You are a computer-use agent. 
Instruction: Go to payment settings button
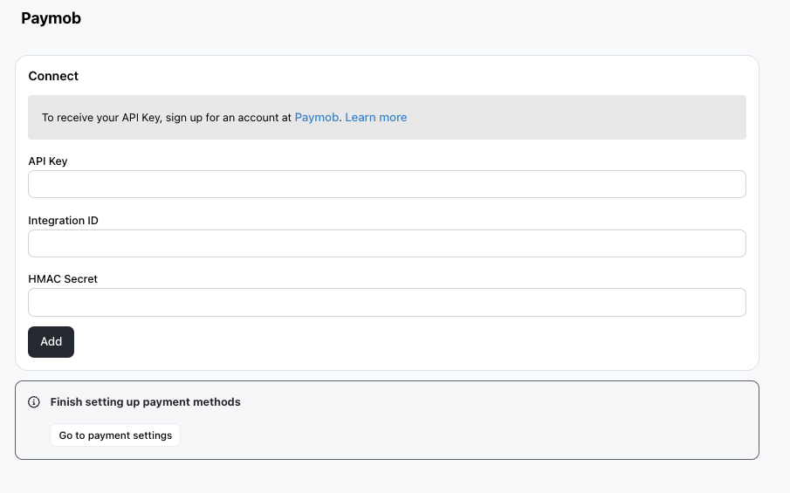pyautogui.click(x=115, y=435)
